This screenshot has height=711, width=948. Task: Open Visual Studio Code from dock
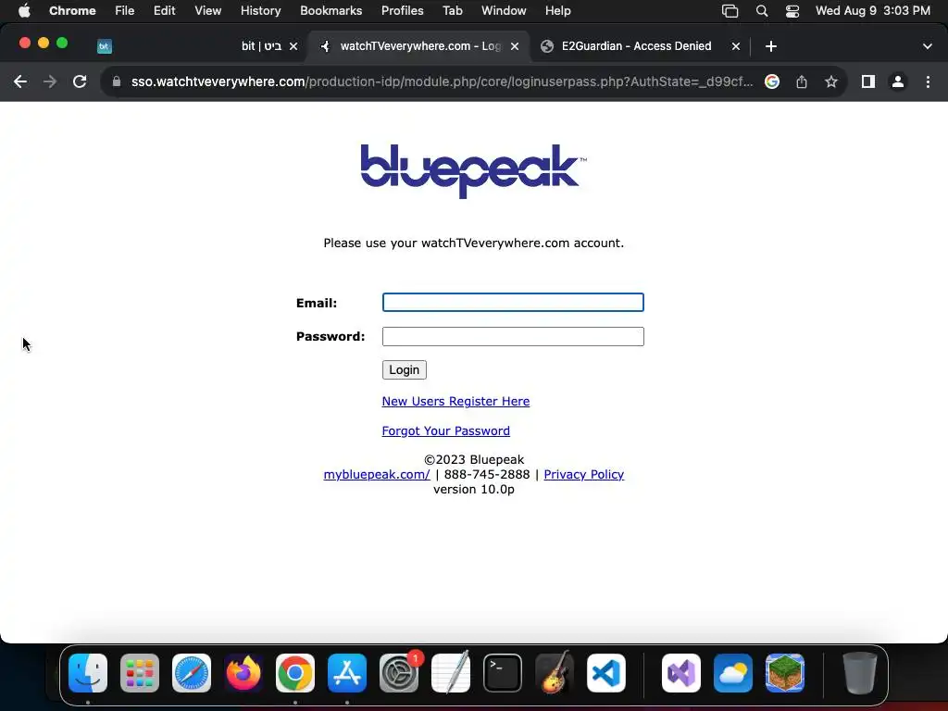[606, 673]
